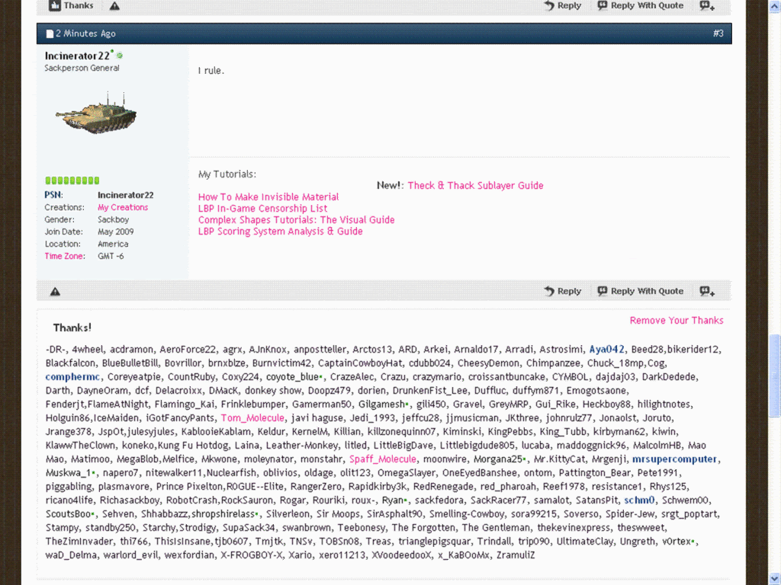Click Reply With Quote below Incinerator22's post
781x585 pixels.
[x=640, y=292]
